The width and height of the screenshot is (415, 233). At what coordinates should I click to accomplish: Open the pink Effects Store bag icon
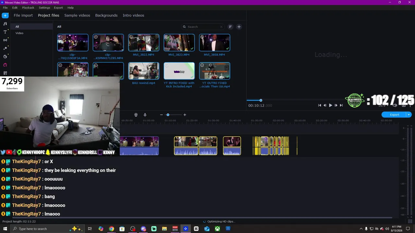tap(5, 65)
